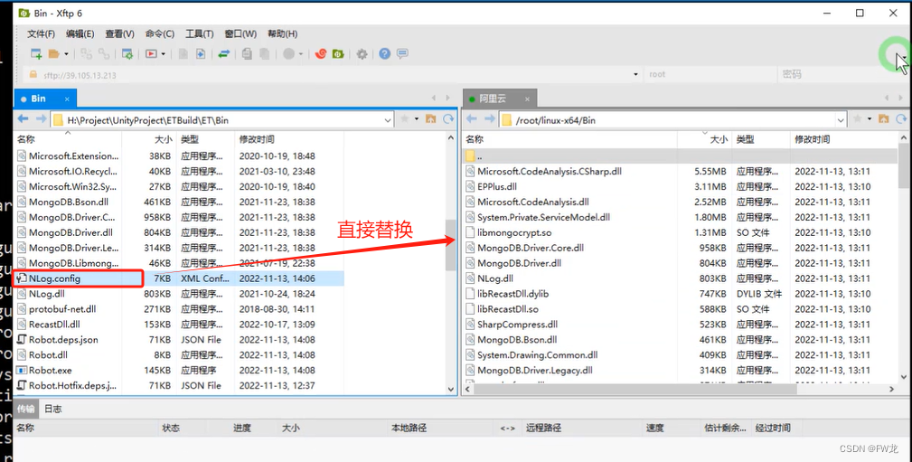The height and width of the screenshot is (462, 912).
Task: Open the 编辑(E) menu
Action: pos(80,33)
